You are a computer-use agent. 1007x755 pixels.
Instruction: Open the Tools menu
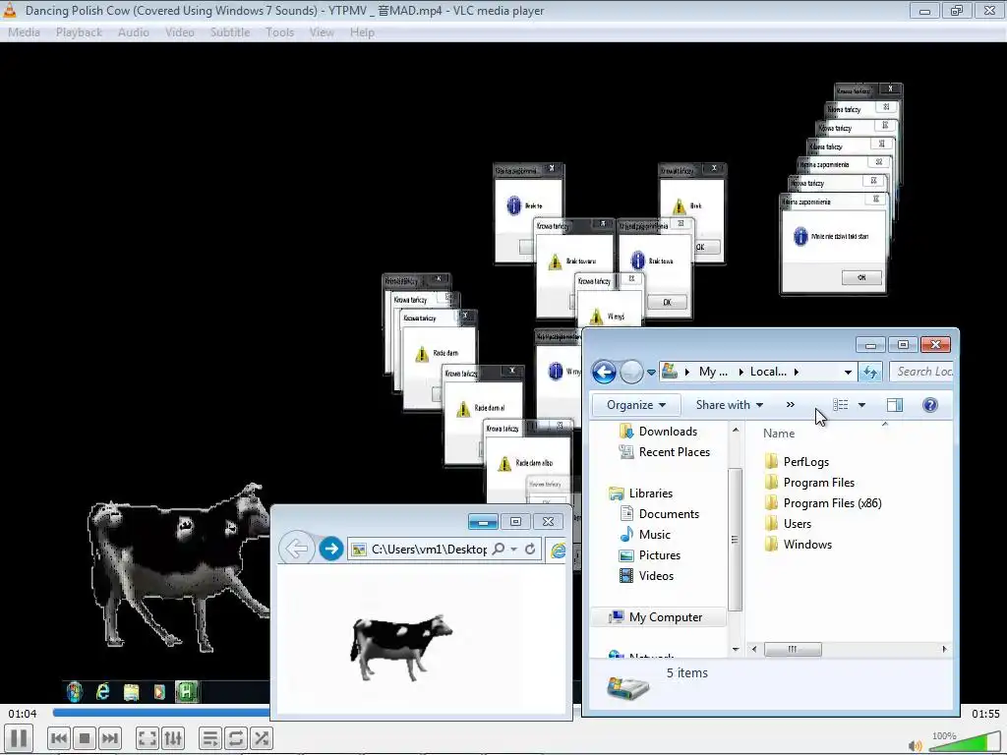tap(279, 32)
